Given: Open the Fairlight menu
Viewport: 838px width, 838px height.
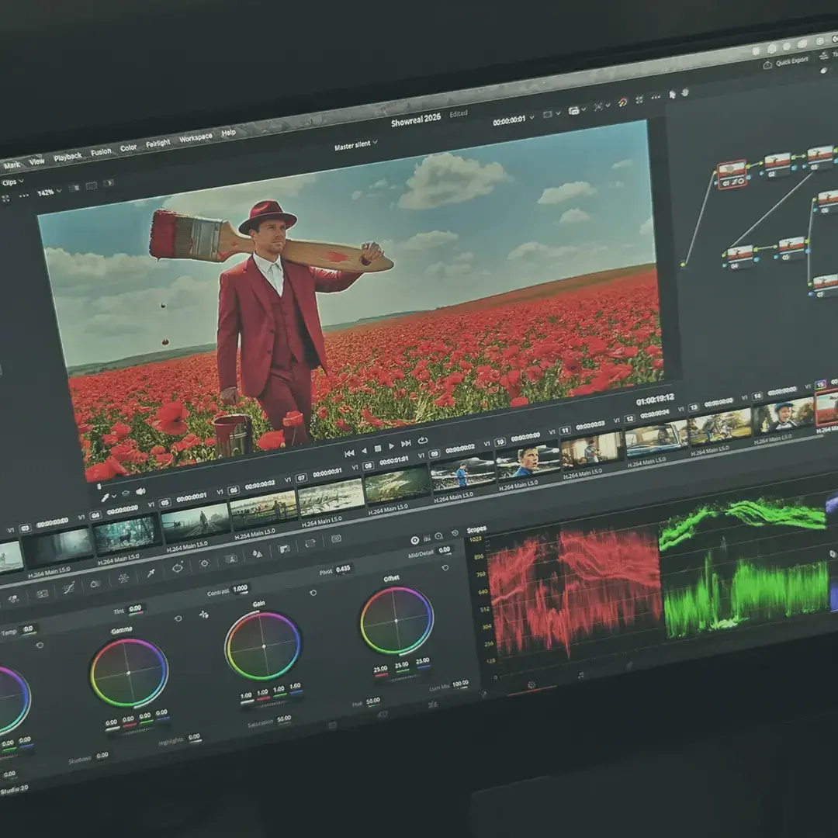Looking at the screenshot, I should (x=158, y=144).
